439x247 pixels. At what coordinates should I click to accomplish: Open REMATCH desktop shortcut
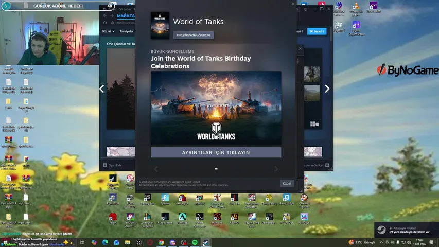(x=113, y=200)
